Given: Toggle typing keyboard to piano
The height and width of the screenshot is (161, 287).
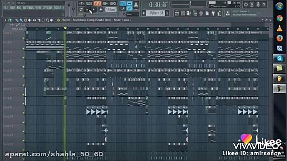Looking at the screenshot, I should coord(123,3).
